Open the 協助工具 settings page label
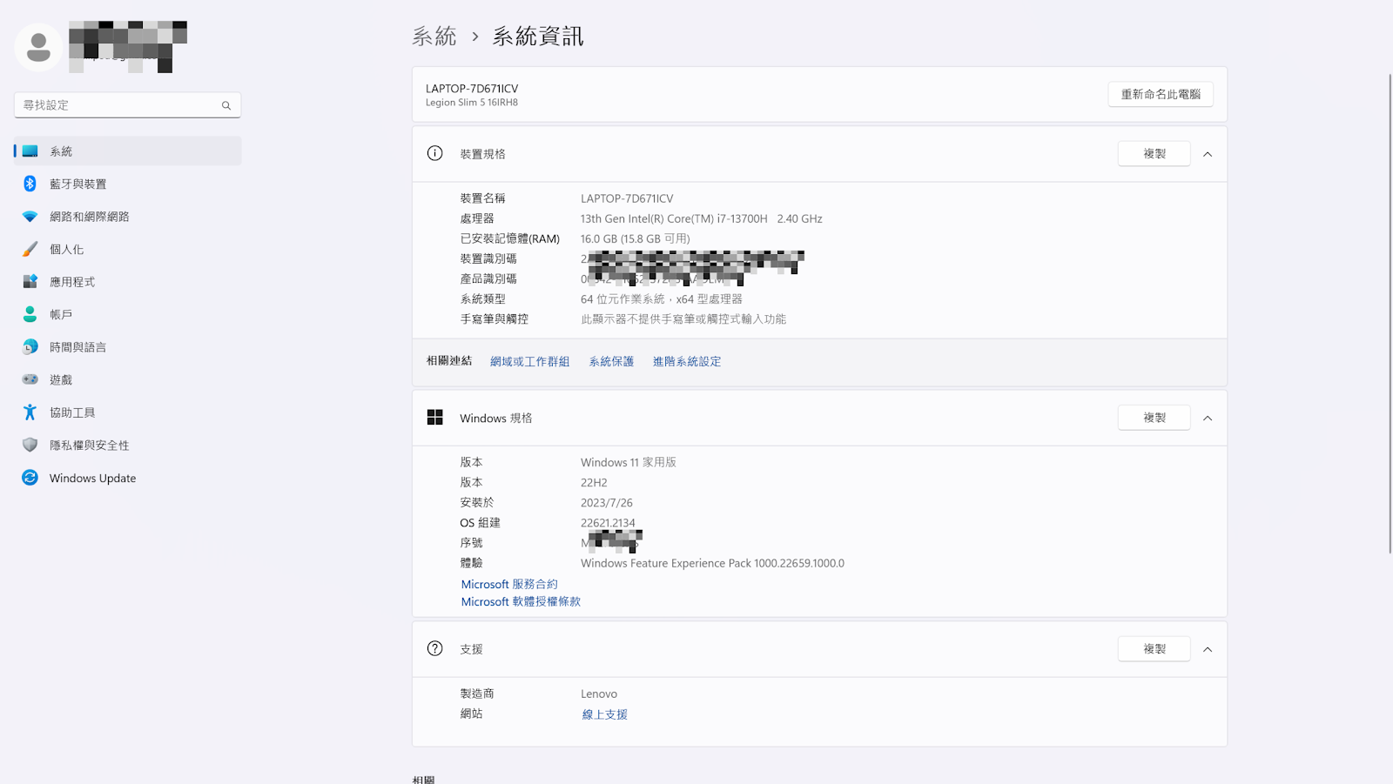The height and width of the screenshot is (784, 1393). point(72,412)
